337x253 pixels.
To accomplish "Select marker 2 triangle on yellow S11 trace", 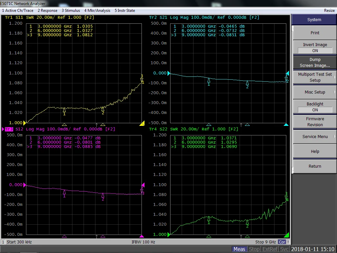I will click(103, 109).
